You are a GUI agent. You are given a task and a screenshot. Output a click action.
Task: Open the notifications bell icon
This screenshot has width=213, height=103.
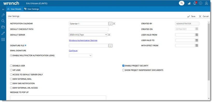coord(195,3)
